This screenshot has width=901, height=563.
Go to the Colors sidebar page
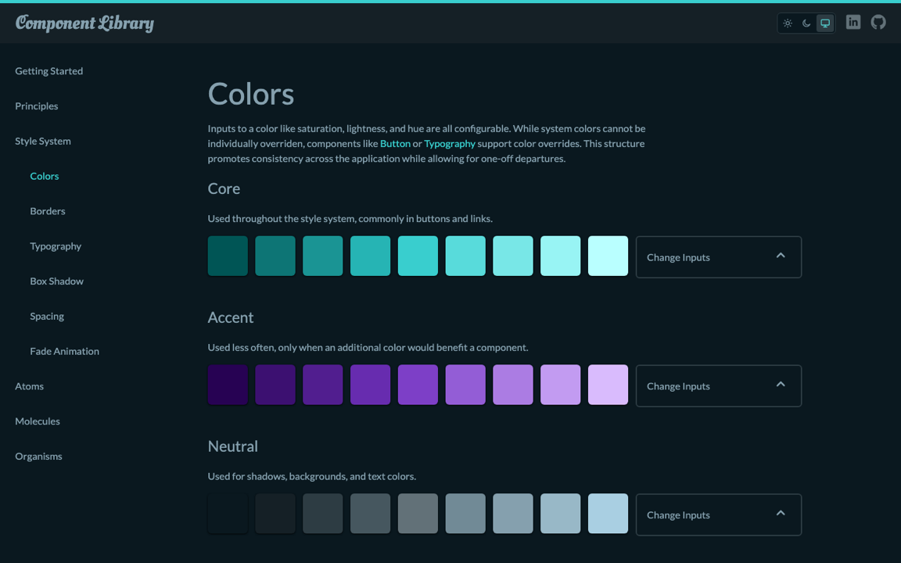(x=45, y=177)
